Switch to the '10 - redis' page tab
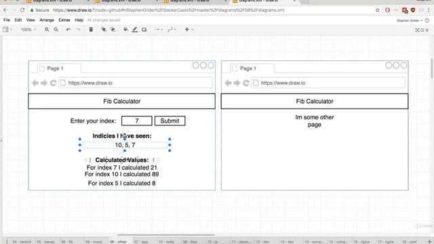This screenshot has width=434, height=244. pos(166,241)
